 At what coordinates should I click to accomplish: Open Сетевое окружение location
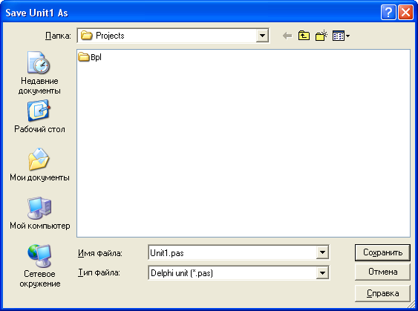pos(39,266)
